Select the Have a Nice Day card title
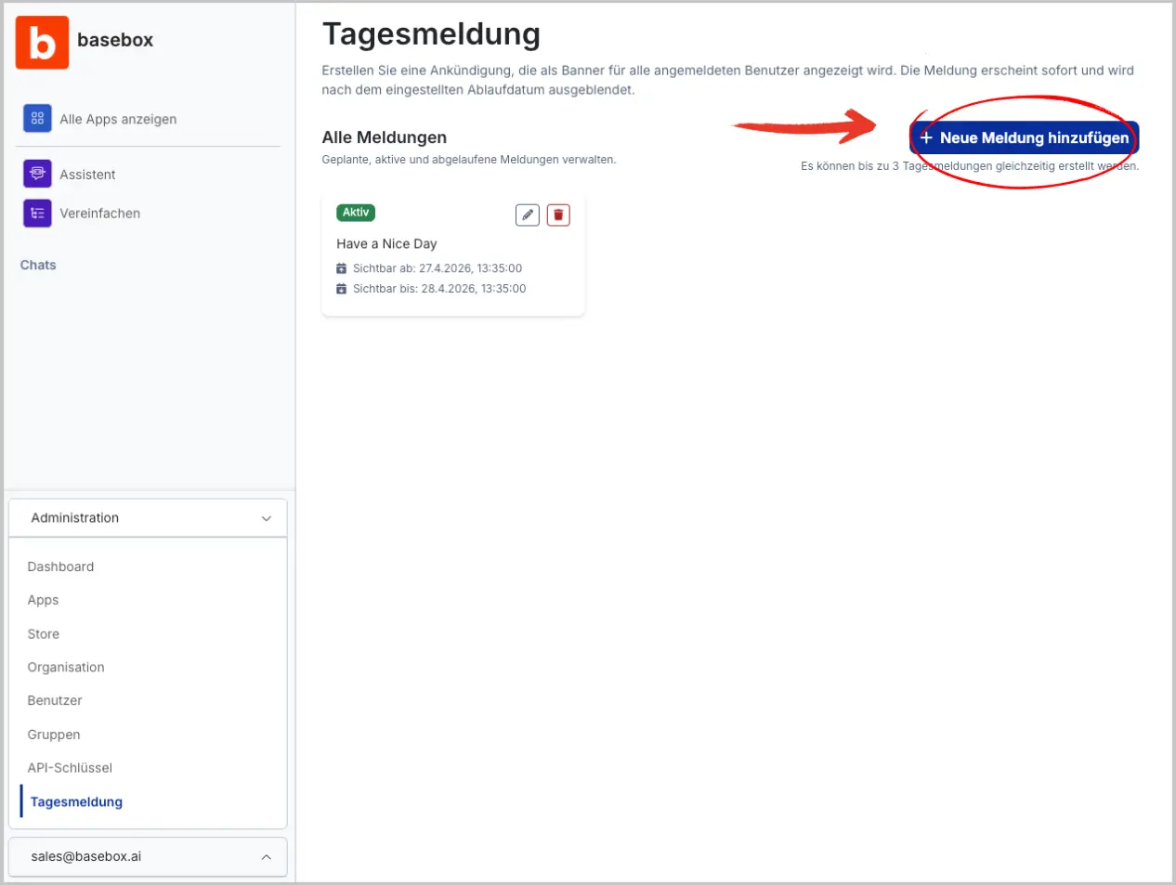Screen dimensions: 1176x885 click(x=386, y=243)
